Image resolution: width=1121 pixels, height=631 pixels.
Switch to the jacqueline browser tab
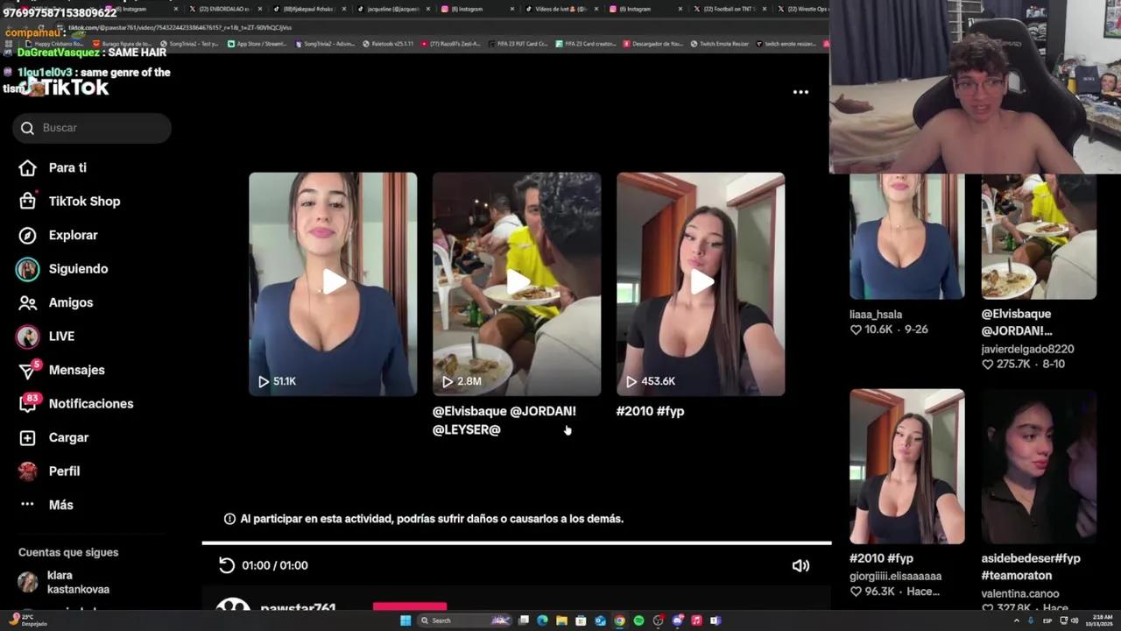pos(390,9)
